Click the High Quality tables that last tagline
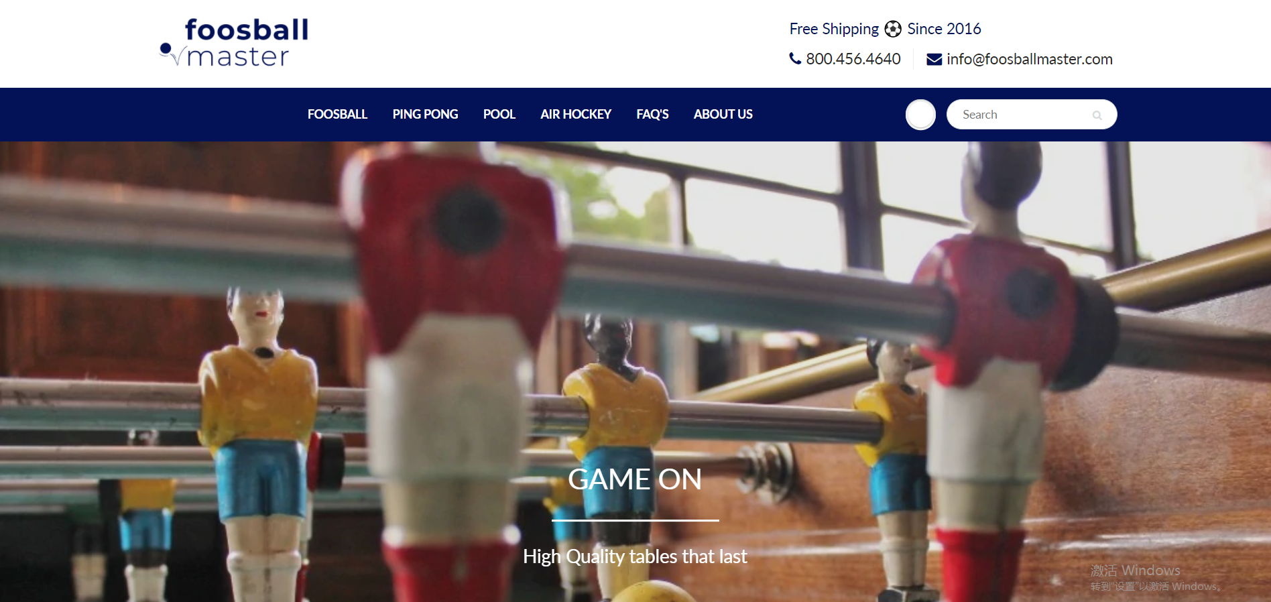1271x602 pixels. pos(635,556)
